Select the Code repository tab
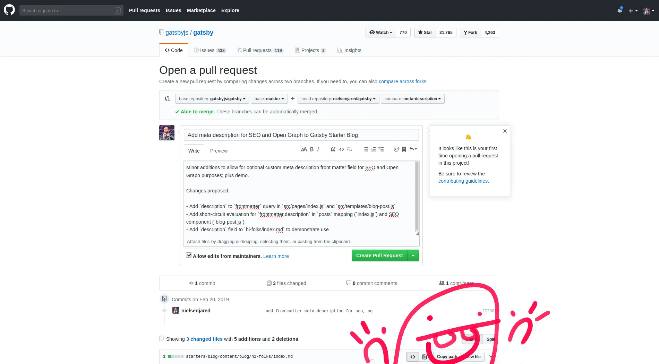 click(174, 50)
